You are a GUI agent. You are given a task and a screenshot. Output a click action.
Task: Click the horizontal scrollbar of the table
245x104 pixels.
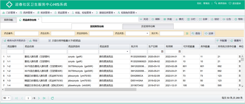tap(70, 90)
